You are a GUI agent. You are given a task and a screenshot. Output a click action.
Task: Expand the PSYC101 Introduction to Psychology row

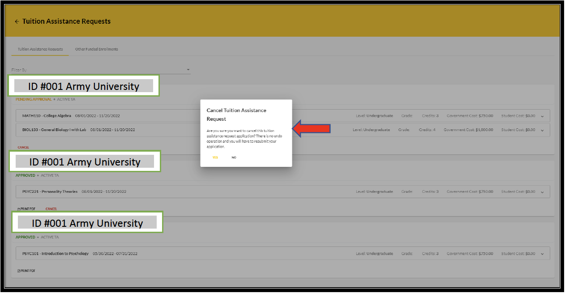(x=542, y=254)
